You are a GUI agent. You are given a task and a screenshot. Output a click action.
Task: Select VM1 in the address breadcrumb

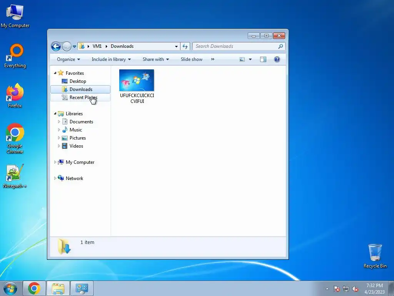click(97, 46)
